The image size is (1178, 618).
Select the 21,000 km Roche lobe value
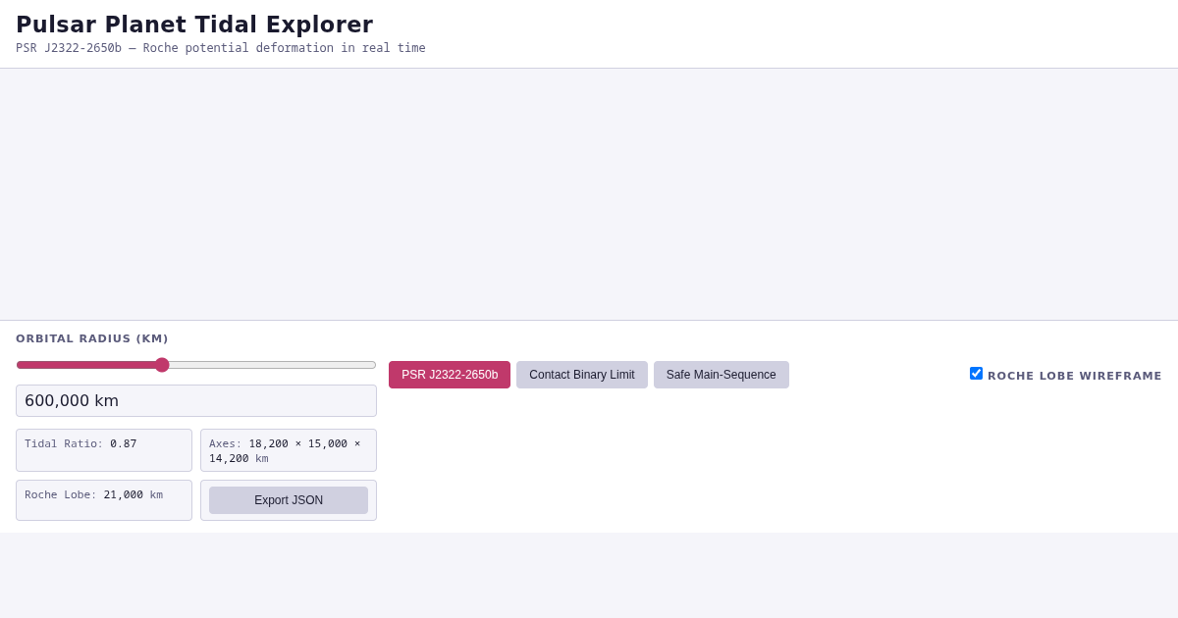[x=134, y=495]
